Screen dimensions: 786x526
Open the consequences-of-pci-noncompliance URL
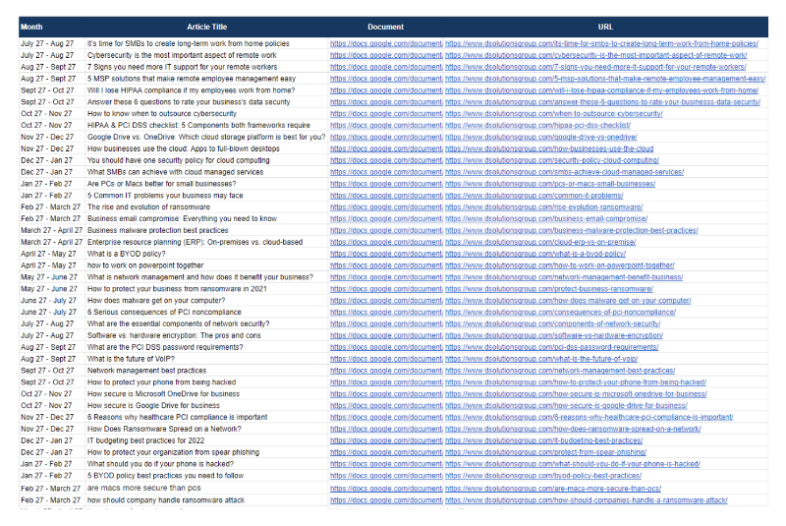point(560,313)
